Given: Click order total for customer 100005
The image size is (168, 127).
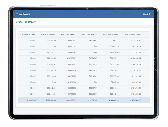Looking at the screenshot, I should click(x=136, y=64).
